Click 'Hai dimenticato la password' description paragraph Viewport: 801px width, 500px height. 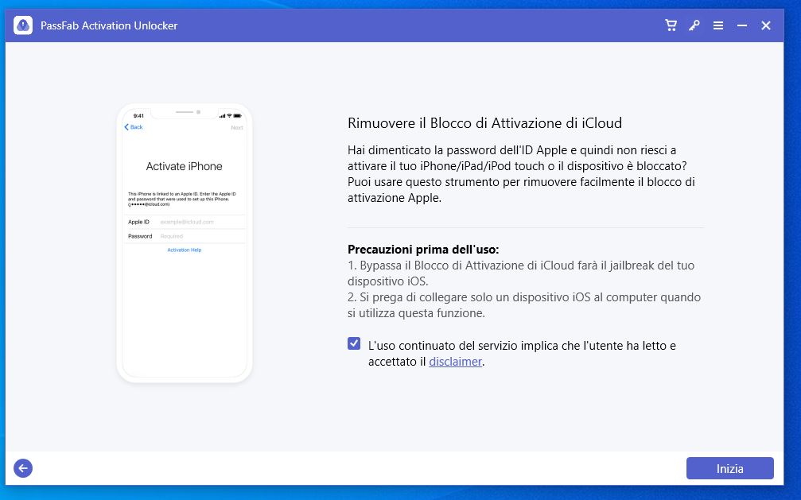click(x=521, y=173)
